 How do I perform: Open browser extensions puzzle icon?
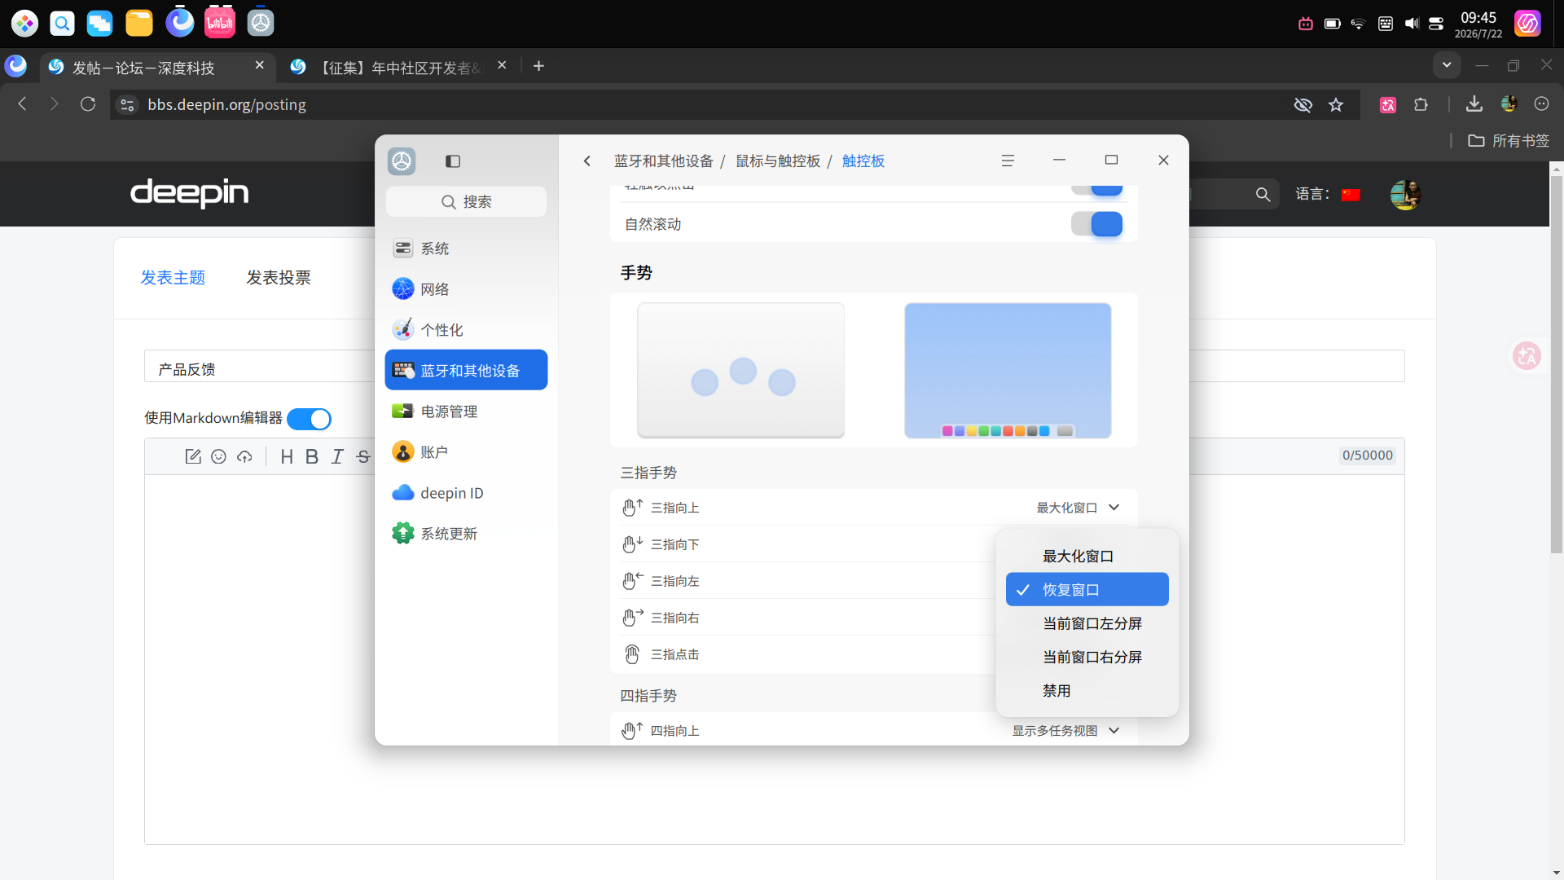click(1421, 104)
